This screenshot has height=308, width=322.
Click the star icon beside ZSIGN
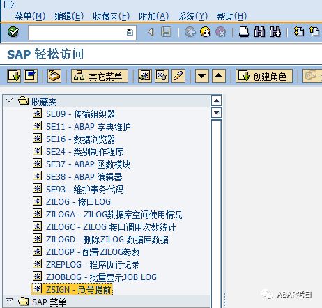(37, 289)
